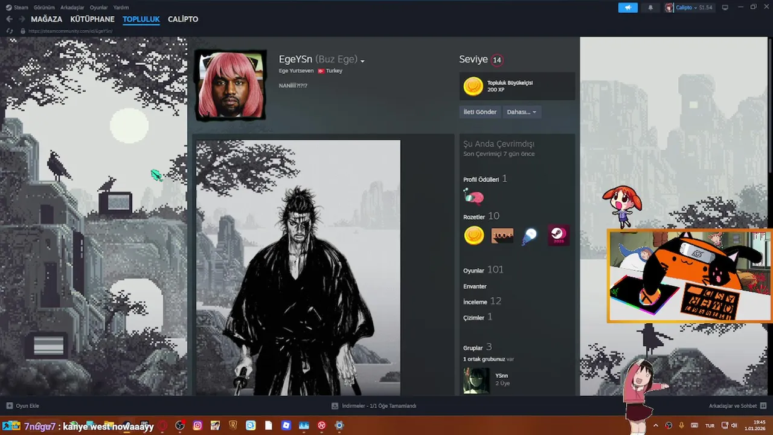Open the Dahası dropdown menu

pyautogui.click(x=522, y=112)
